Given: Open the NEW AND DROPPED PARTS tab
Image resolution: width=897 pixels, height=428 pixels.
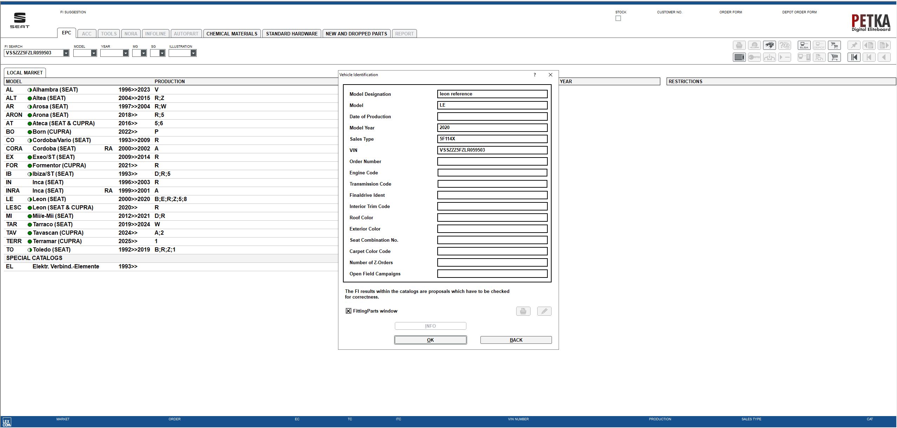Looking at the screenshot, I should click(356, 34).
